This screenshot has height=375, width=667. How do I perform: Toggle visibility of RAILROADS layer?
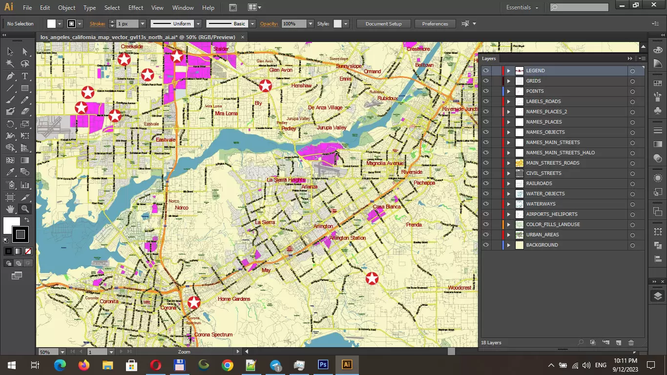[486, 184]
